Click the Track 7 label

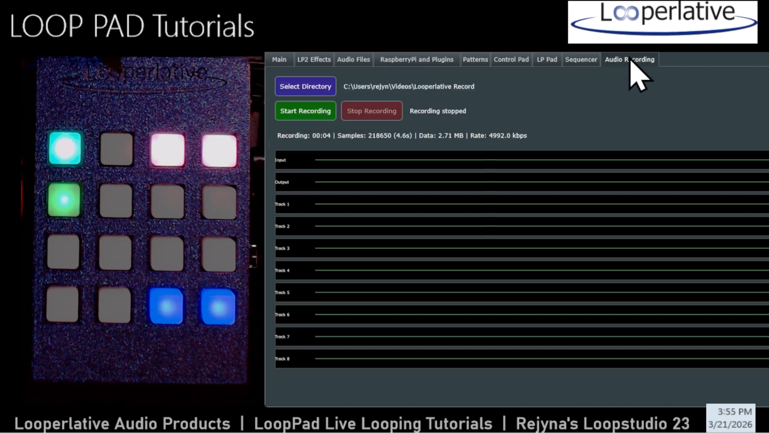point(282,337)
